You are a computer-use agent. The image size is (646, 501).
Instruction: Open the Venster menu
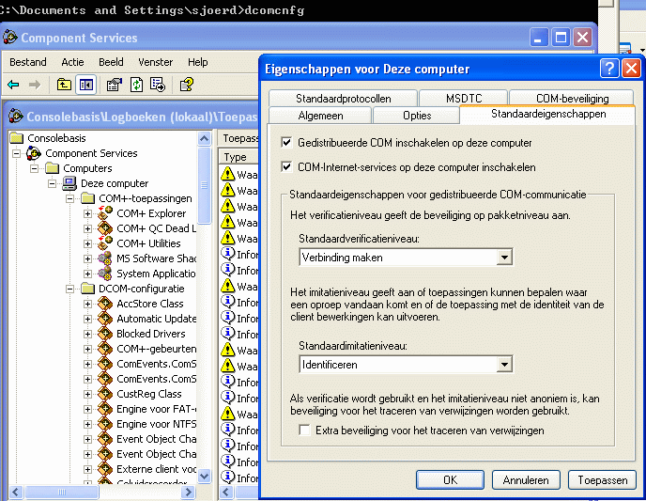click(x=155, y=62)
